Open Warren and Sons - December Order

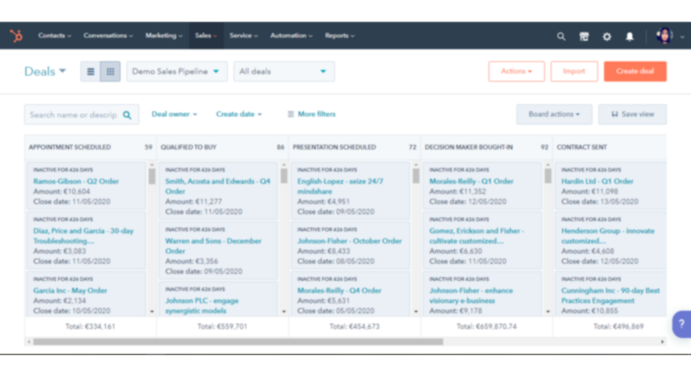coord(213,246)
